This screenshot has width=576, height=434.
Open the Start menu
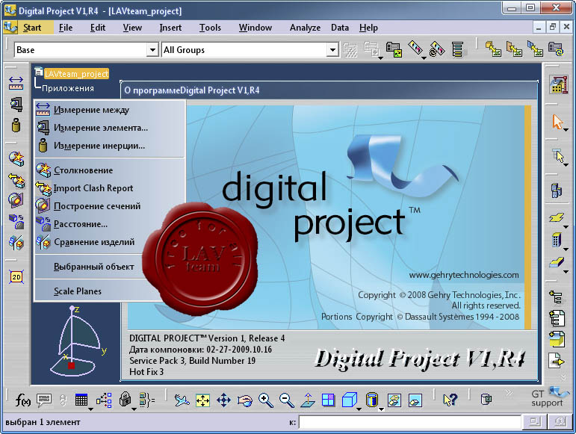click(32, 28)
